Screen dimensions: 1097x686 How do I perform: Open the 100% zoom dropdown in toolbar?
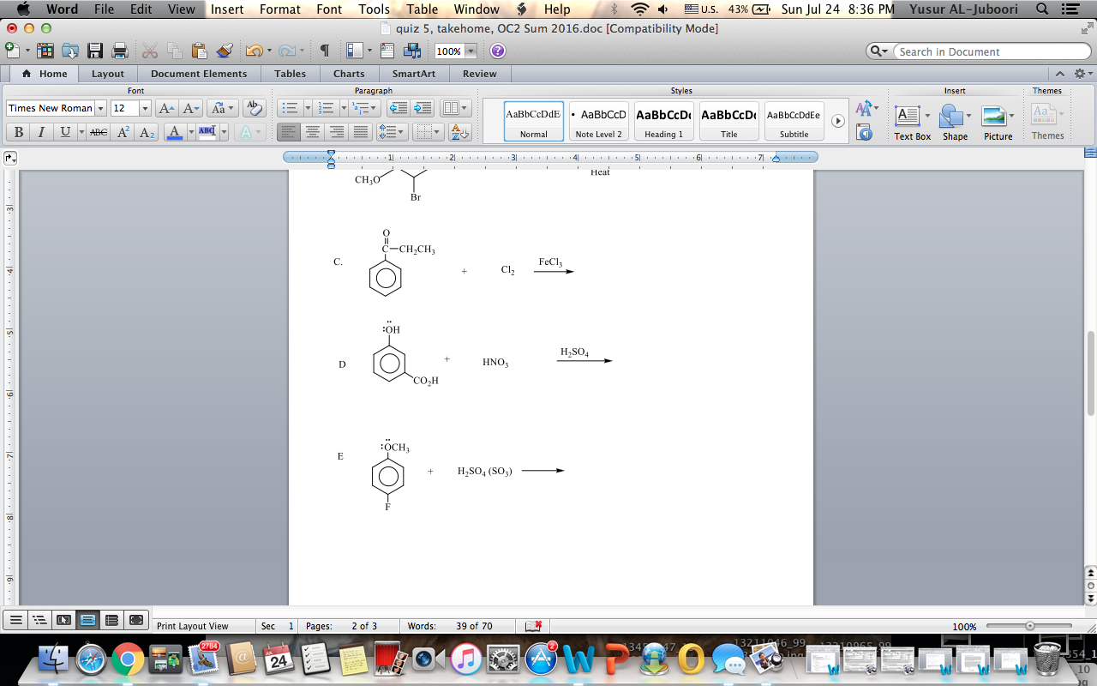point(471,51)
